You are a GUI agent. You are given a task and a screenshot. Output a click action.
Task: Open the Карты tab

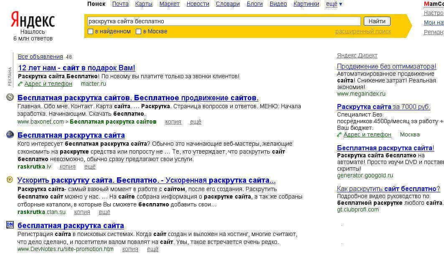(x=144, y=4)
